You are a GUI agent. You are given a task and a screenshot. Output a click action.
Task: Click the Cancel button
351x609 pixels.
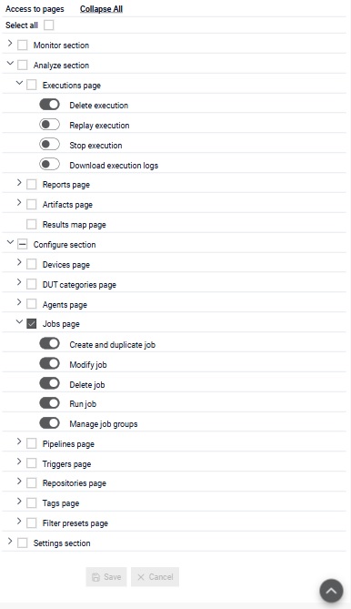tap(155, 577)
